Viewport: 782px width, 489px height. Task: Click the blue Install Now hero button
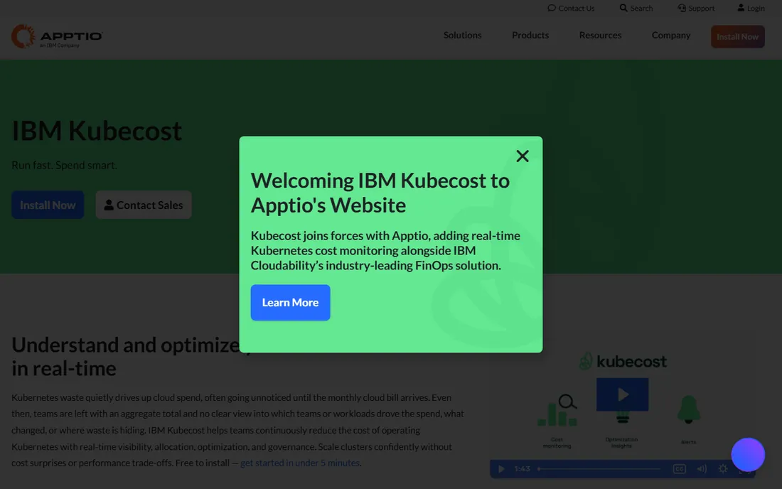[x=48, y=205]
